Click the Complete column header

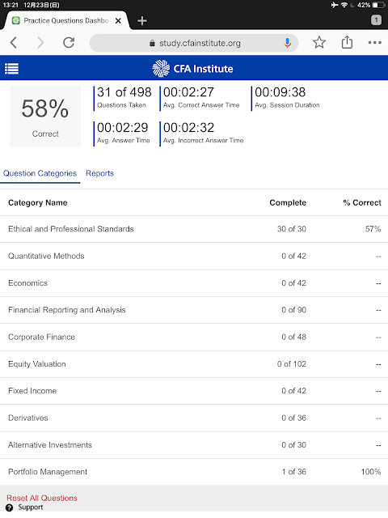click(288, 202)
